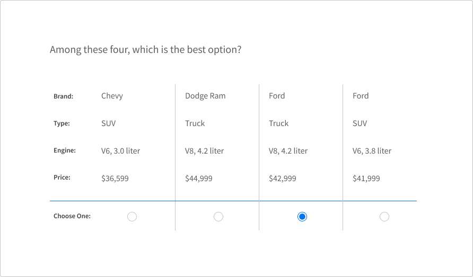Image resolution: width=473 pixels, height=277 pixels.
Task: Click the Choose One label
Action: point(72,216)
